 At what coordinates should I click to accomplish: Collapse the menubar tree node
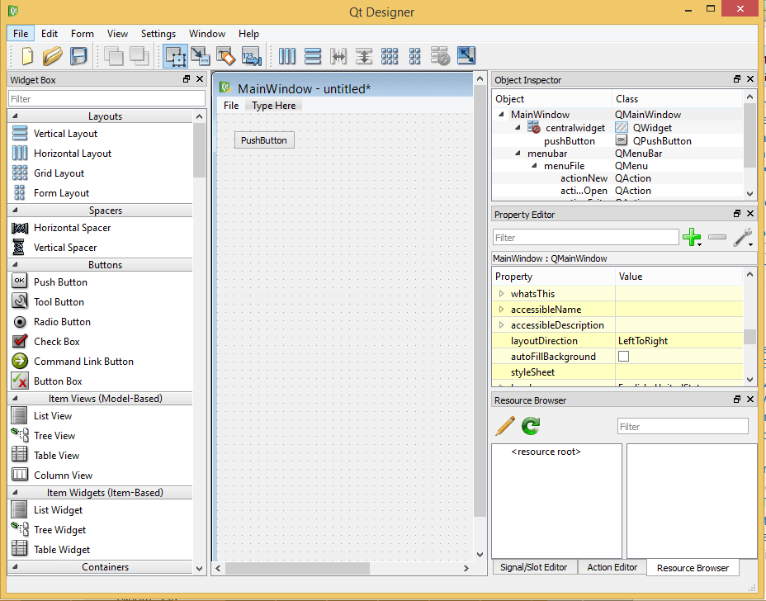tap(517, 154)
